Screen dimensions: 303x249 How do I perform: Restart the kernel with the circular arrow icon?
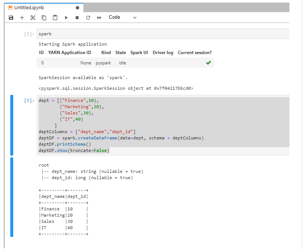pos(88,18)
